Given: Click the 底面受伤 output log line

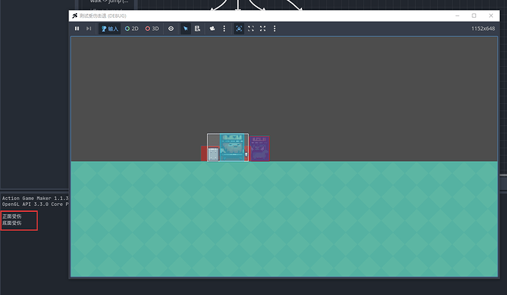Looking at the screenshot, I should 12,224.
